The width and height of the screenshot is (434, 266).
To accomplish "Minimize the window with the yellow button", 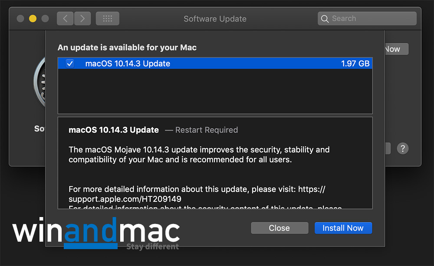I will [x=33, y=19].
